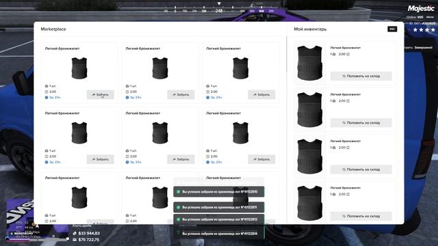The width and height of the screenshot is (438, 246).
Task: Click the Мой инвентарь heading
Action: point(310,29)
